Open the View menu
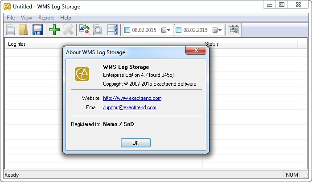Viewport: 312px width, 182px height. tap(26, 18)
